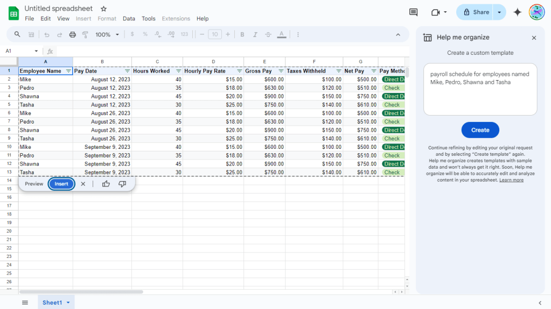Open the Learn more link

(511, 180)
